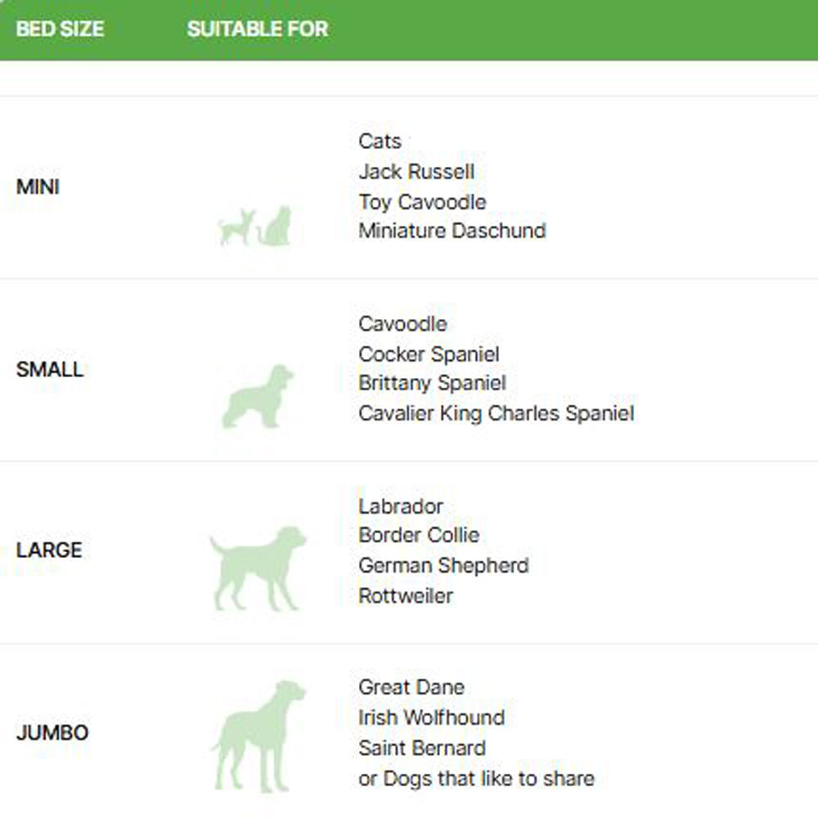The height and width of the screenshot is (818, 818).
Task: Click German Shepherd in Large row
Action: click(443, 565)
